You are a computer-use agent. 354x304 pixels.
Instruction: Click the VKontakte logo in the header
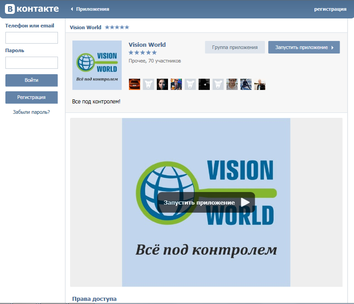point(32,9)
